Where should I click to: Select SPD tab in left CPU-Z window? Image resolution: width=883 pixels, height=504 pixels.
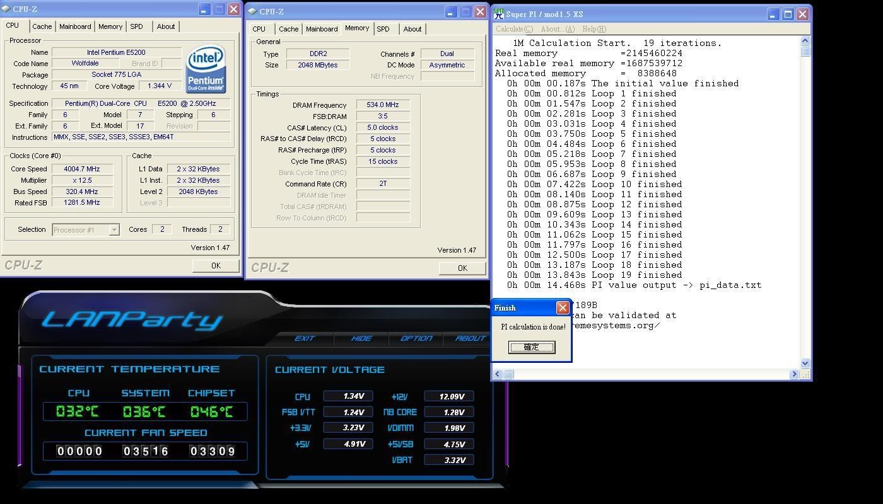point(136,26)
